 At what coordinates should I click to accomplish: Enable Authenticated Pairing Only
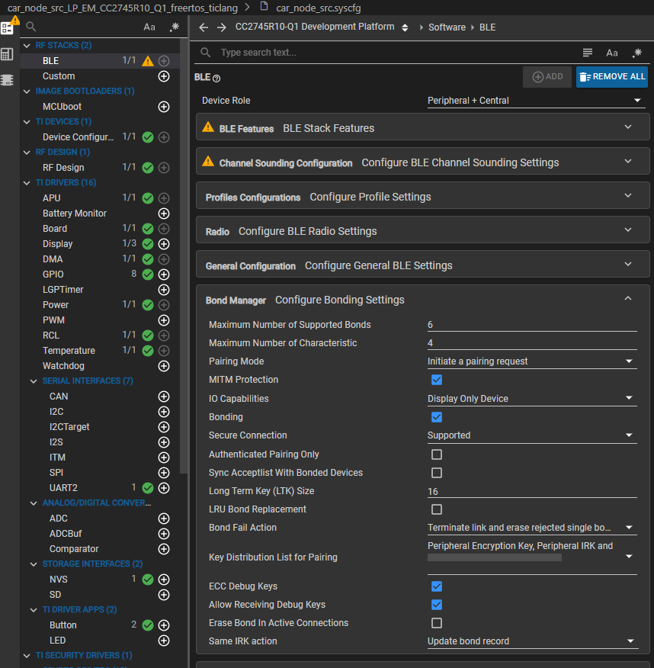tap(437, 454)
